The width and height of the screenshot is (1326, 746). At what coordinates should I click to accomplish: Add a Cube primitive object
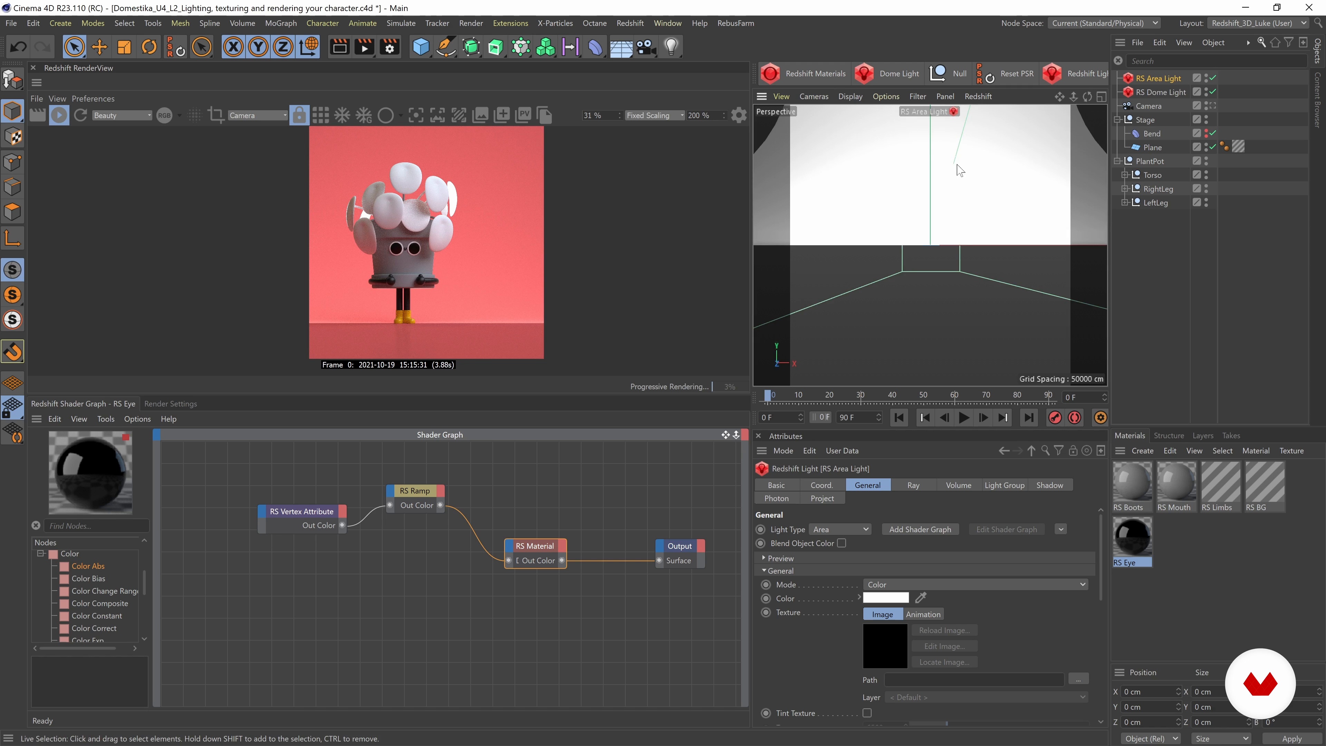[421, 47]
